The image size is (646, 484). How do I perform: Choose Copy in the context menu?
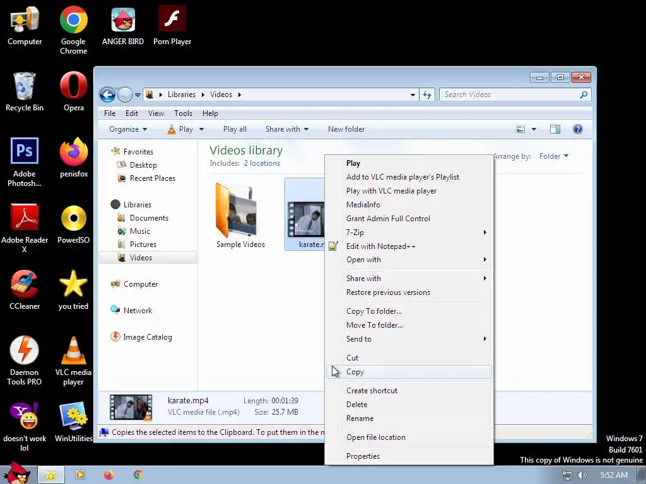click(409, 372)
